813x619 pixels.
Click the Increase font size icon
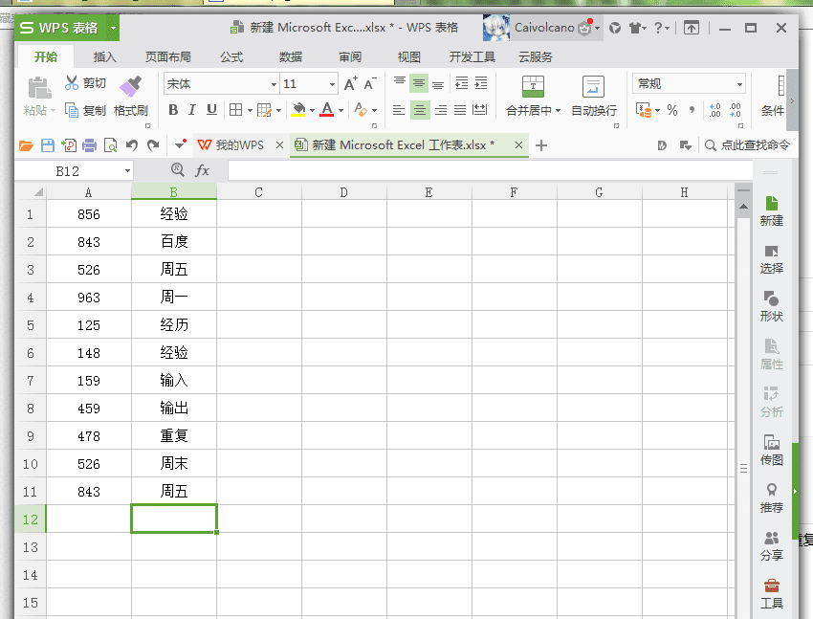(350, 83)
